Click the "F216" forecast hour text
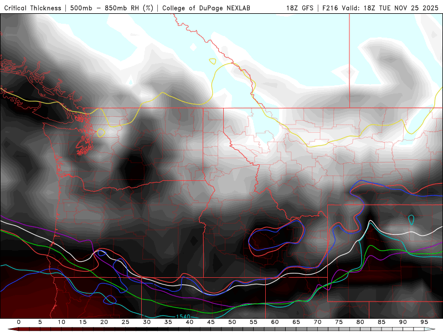Screen dimensions: 443x332 point(330,8)
